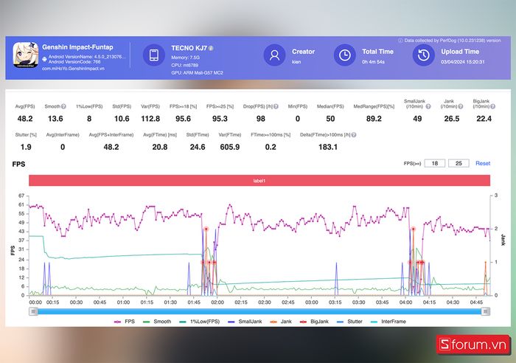Click Jank value 26.5
Screen dimensions: 516x363
(451, 119)
